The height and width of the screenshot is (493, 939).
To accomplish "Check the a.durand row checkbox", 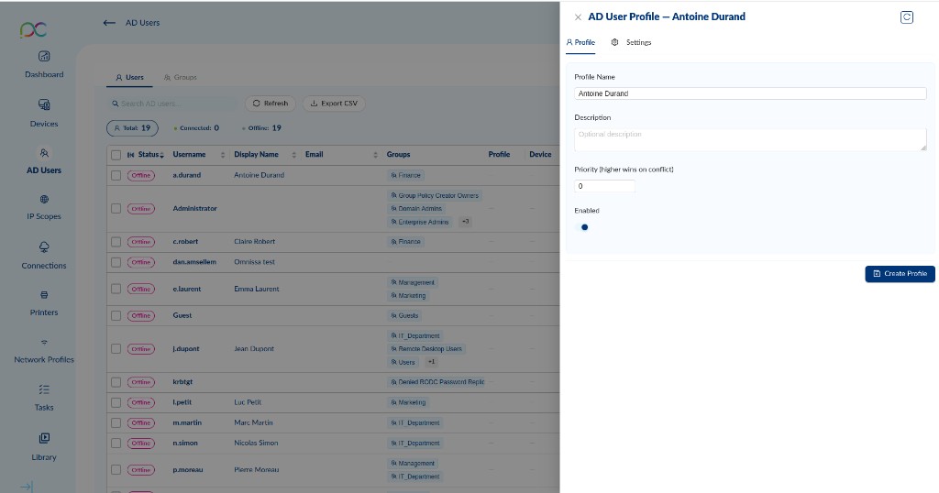I will click(116, 175).
